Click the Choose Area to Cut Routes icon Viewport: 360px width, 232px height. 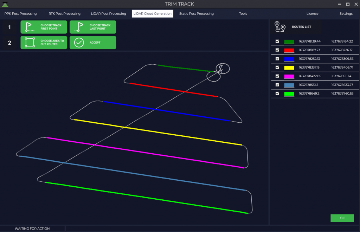click(30, 43)
